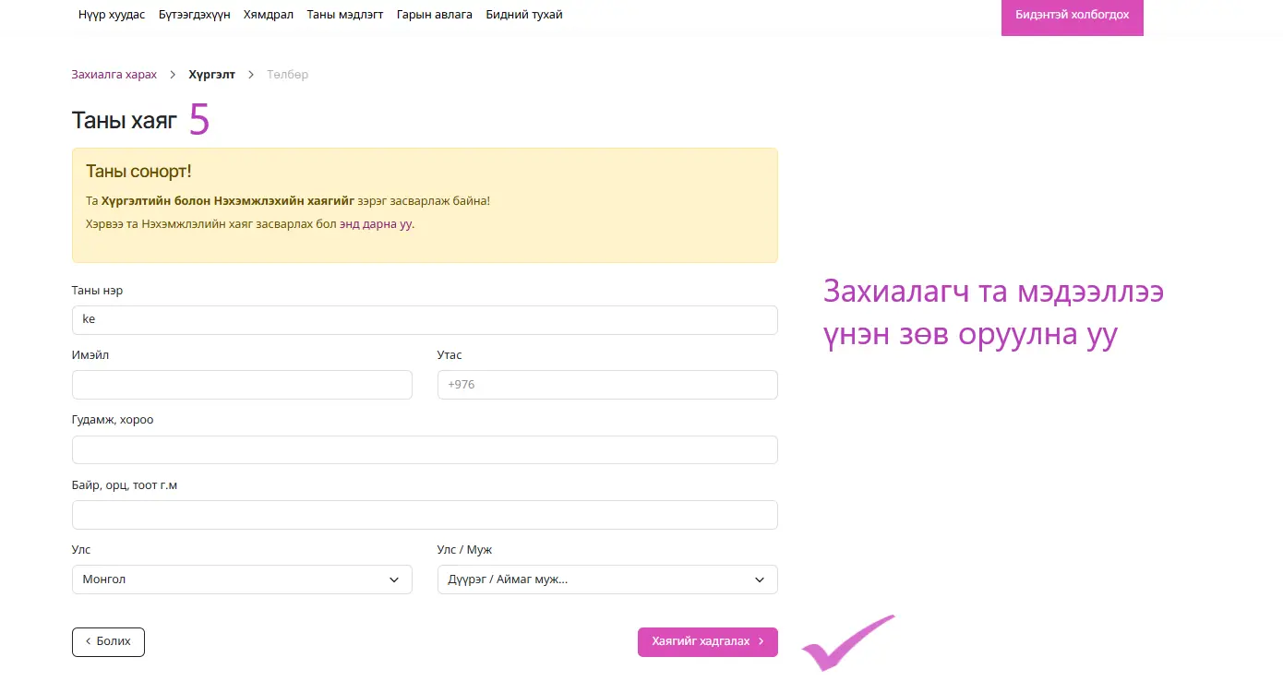Open the Улс country dropdown
Screen dimensions: 1283x681
click(x=242, y=579)
